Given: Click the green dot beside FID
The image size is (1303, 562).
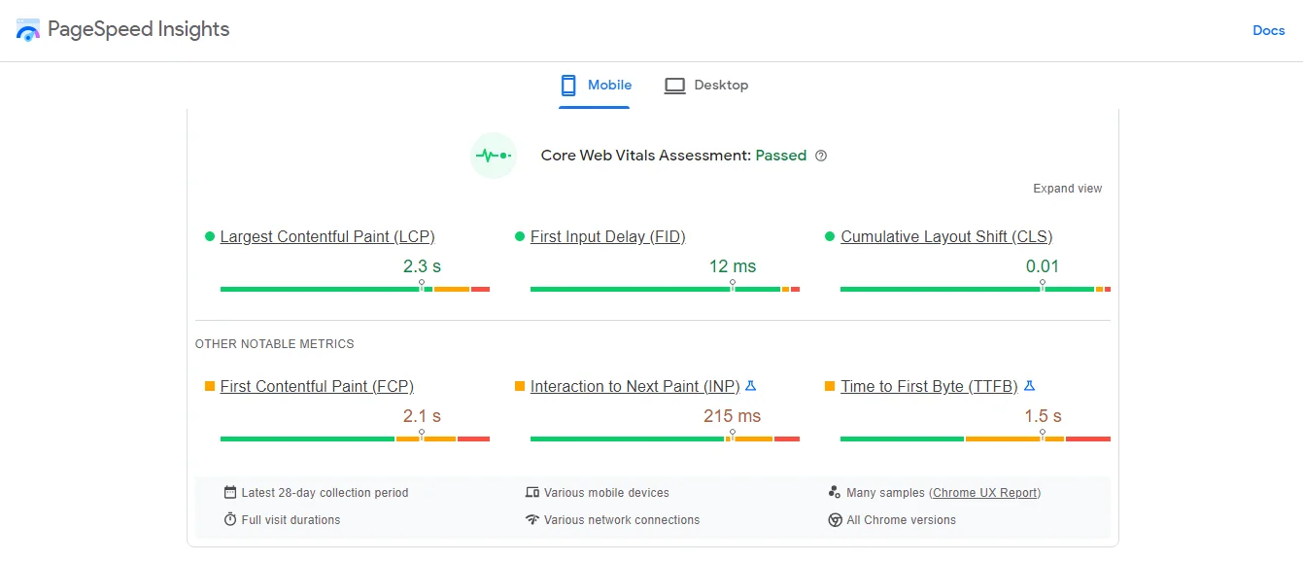Looking at the screenshot, I should pyautogui.click(x=519, y=236).
